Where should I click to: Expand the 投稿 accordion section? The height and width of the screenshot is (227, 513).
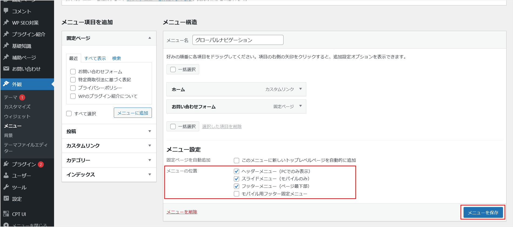(x=149, y=131)
